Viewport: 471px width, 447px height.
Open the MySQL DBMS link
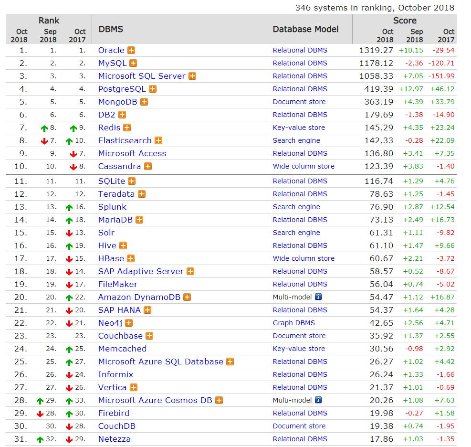click(112, 63)
